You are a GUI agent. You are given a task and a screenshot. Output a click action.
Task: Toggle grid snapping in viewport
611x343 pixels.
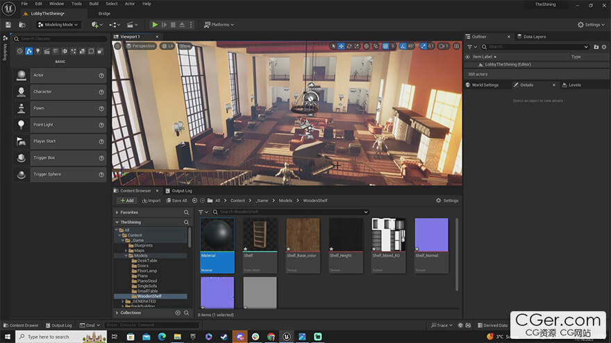point(385,46)
